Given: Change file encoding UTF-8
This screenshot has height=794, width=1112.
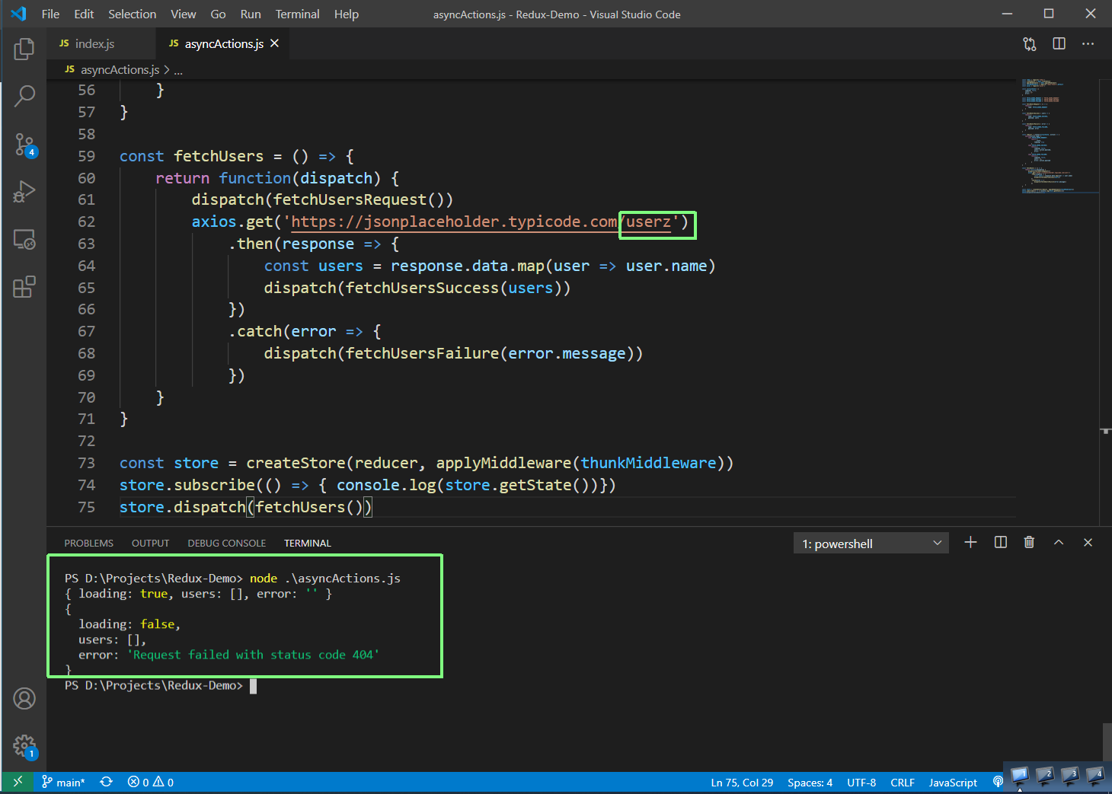Looking at the screenshot, I should 861,783.
